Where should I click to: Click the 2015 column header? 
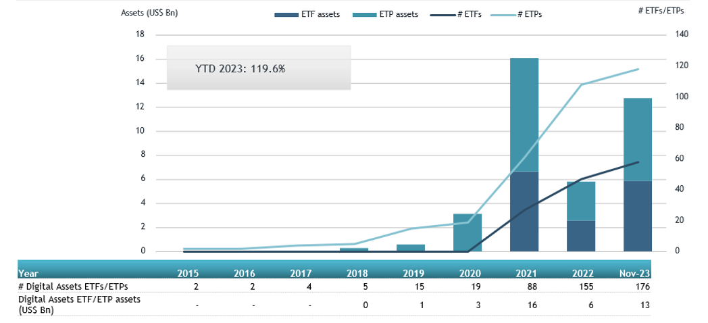point(188,274)
